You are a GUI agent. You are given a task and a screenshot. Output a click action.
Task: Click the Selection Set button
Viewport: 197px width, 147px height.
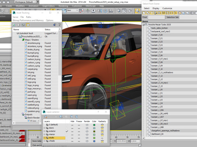172,17
